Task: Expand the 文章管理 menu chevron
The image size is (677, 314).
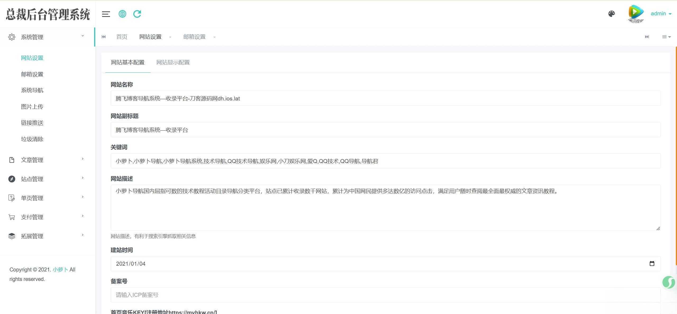Action: (x=83, y=159)
